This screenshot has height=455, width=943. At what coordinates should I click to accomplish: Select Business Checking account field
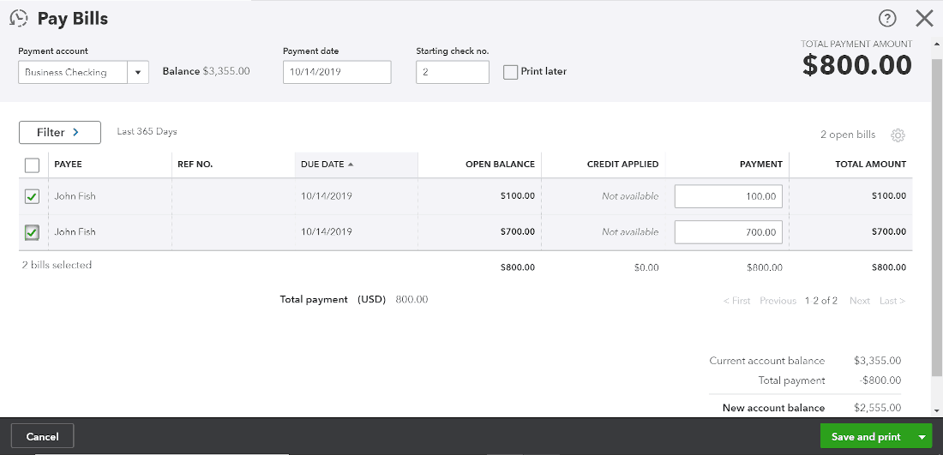(x=73, y=72)
